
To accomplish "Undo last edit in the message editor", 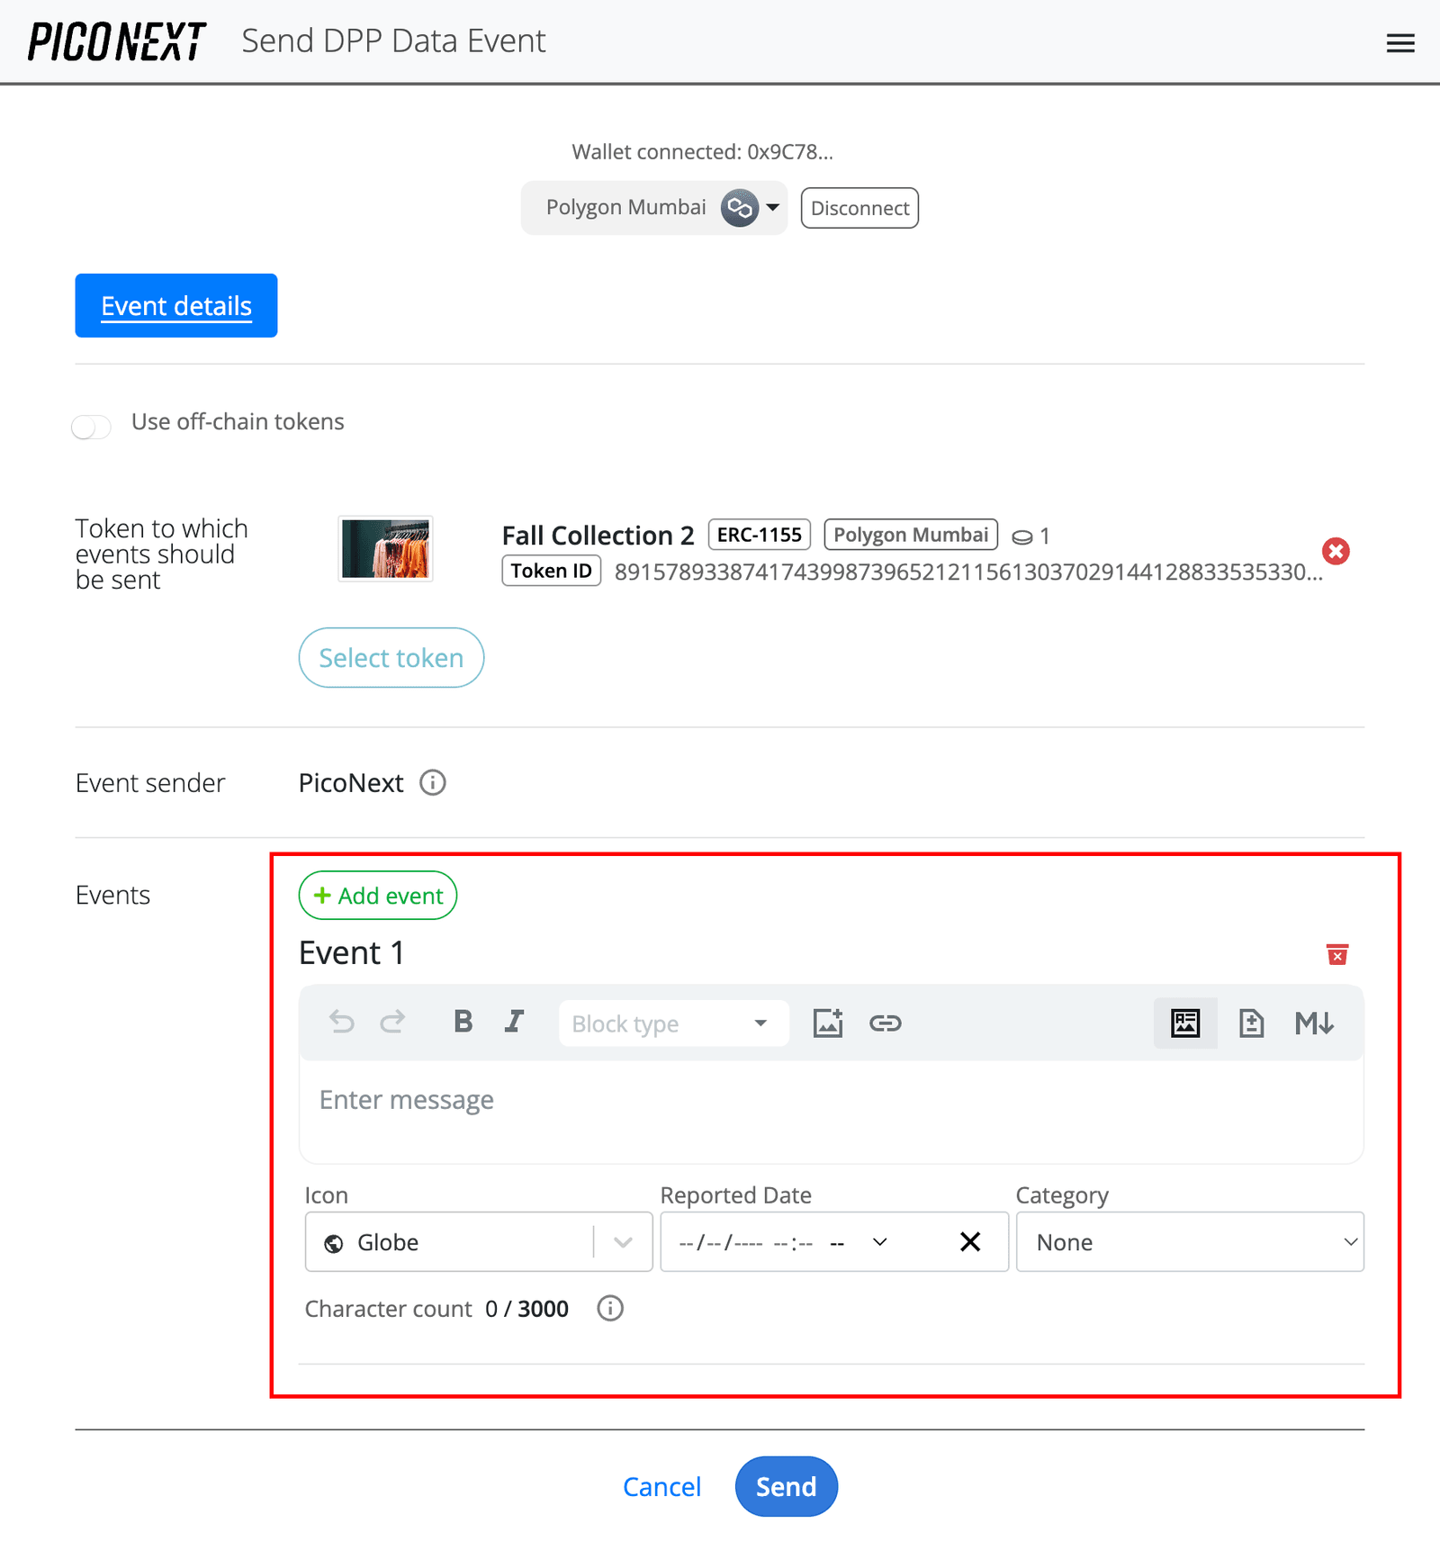I will coord(341,1023).
